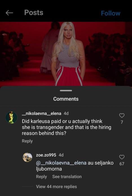Screen dimensions: 132x196
Task: View the 67 likes count on reply
Action: pos(122,164)
